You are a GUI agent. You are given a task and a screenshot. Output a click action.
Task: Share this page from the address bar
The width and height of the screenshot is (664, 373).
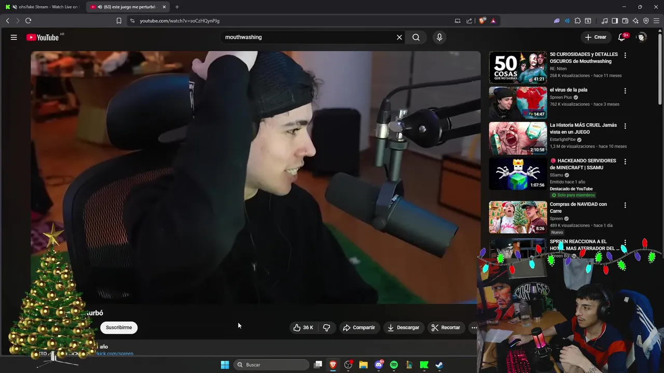coord(469,21)
